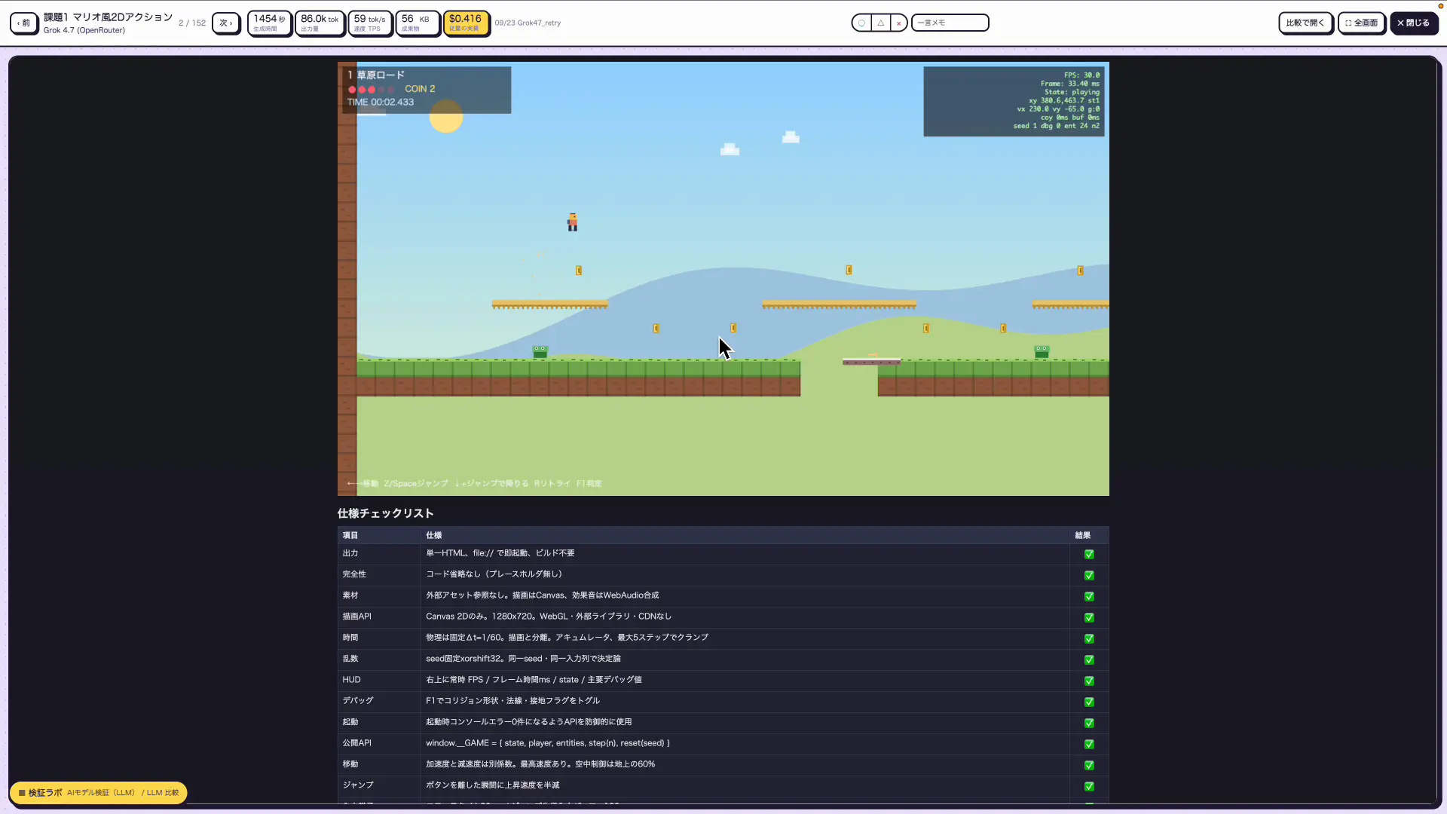Toggle the green check for 描画API row

(x=1089, y=617)
